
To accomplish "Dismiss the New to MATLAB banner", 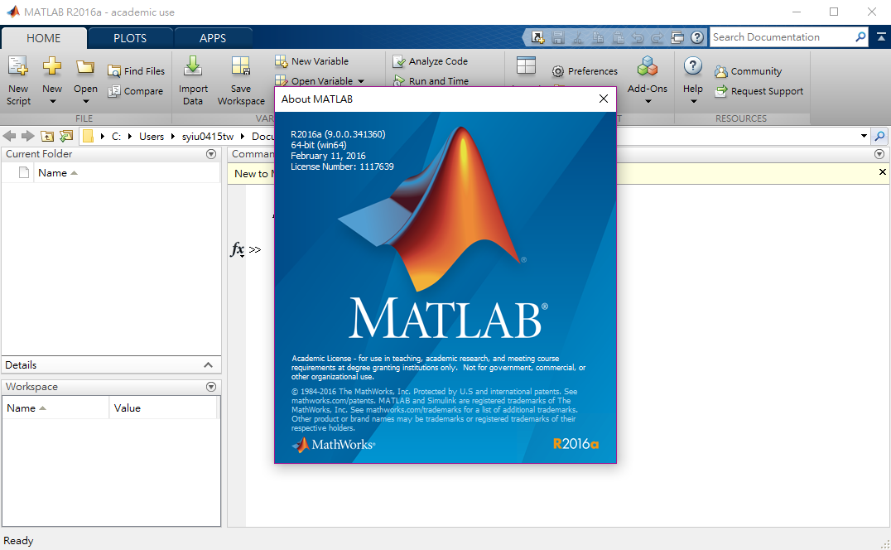I will (882, 172).
